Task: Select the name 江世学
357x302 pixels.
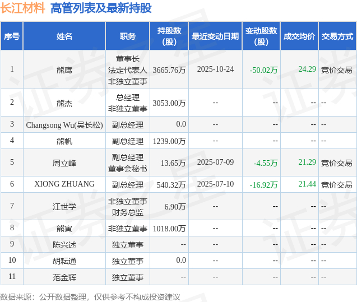Action: click(64, 207)
